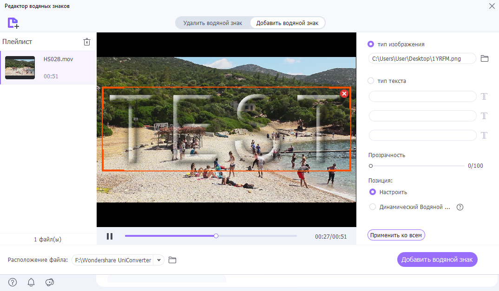This screenshot has width=499, height=291.
Task: Clear playlist with the trash icon
Action: [86, 42]
